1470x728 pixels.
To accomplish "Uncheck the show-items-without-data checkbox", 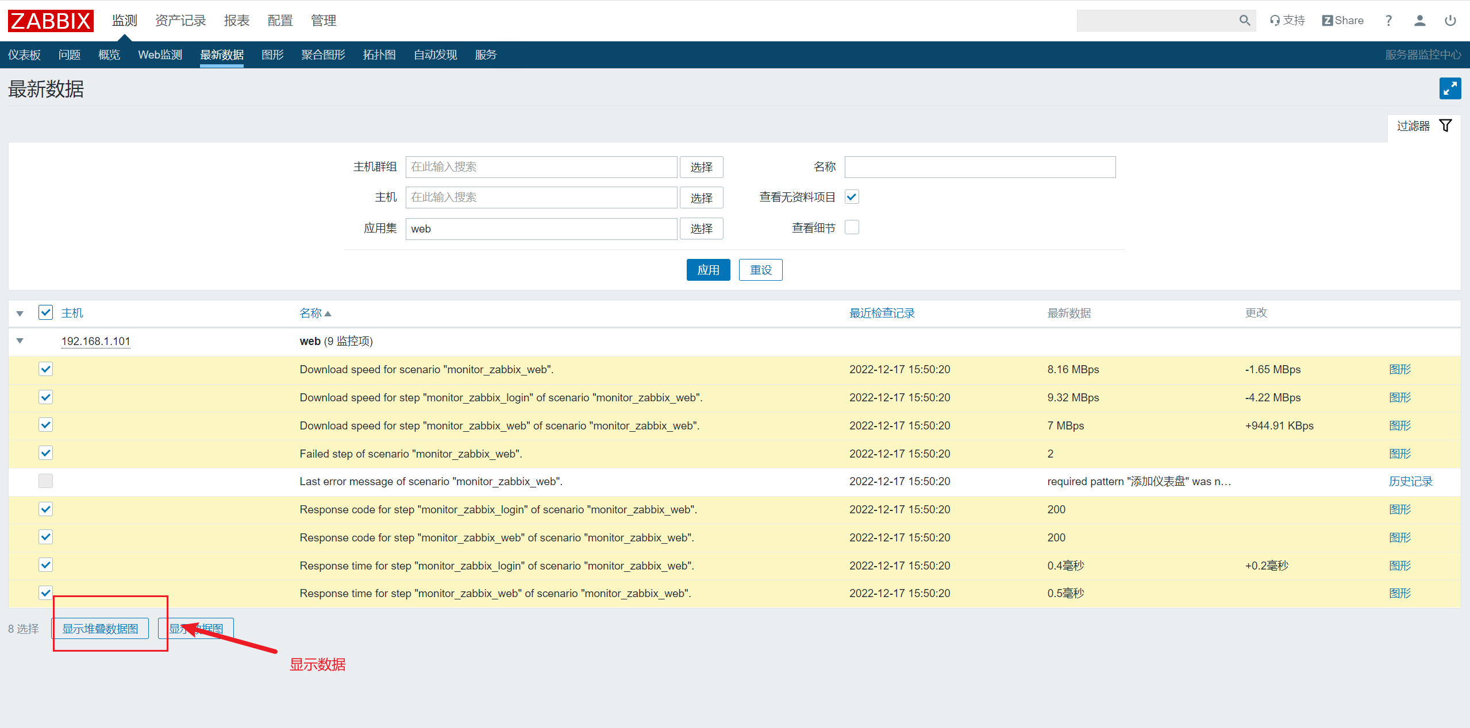I will coord(852,197).
